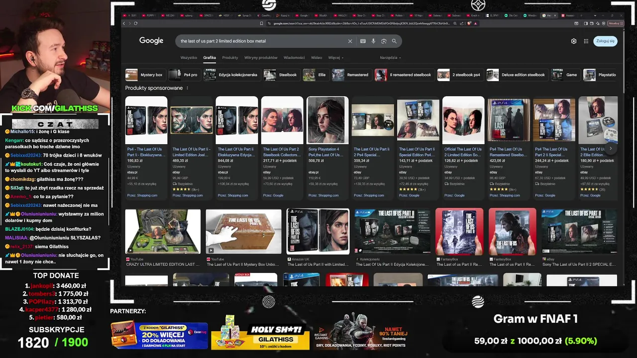Filter images by Ps4 pro chip
The width and height of the screenshot is (637, 358).
[184, 75]
